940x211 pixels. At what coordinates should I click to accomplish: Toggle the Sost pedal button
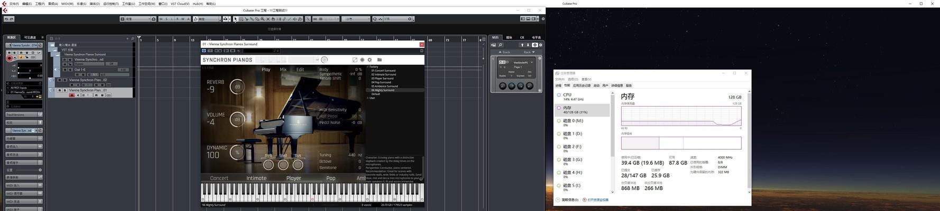pyautogui.click(x=283, y=165)
